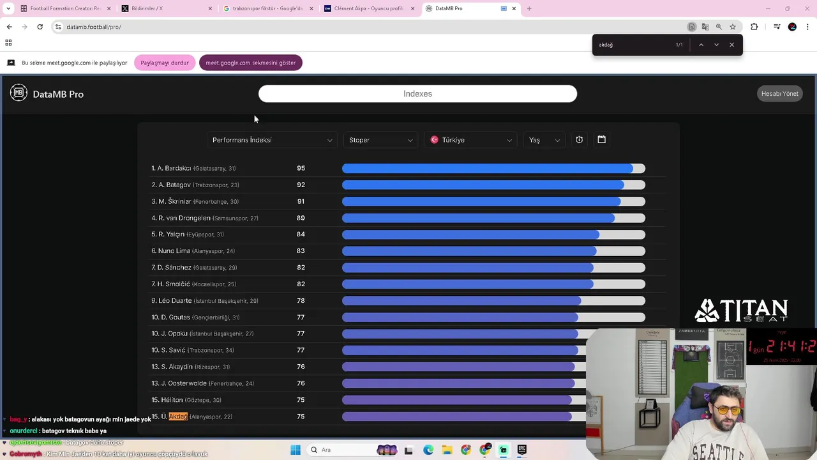The height and width of the screenshot is (460, 817).
Task: Go to next find-in-page match
Action: click(x=716, y=45)
